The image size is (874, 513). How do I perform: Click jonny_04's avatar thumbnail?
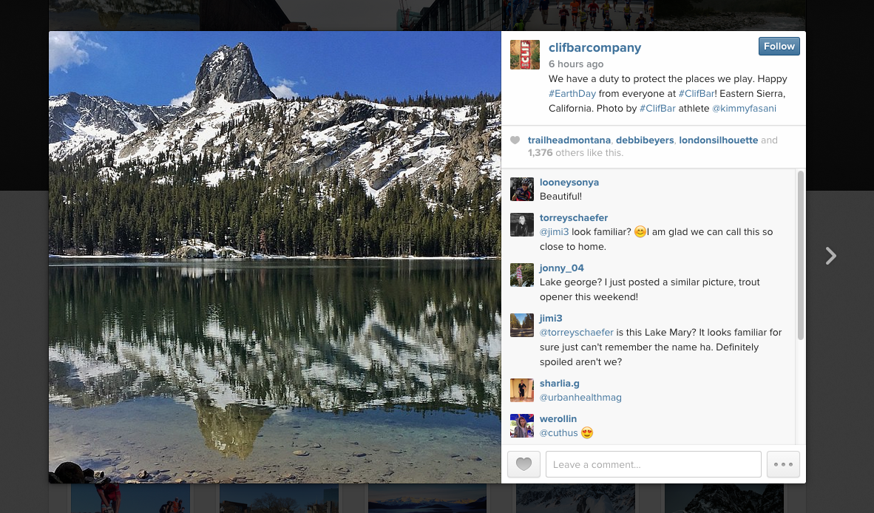click(x=522, y=275)
